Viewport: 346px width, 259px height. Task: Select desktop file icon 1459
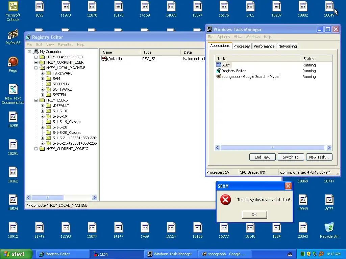[x=145, y=230]
